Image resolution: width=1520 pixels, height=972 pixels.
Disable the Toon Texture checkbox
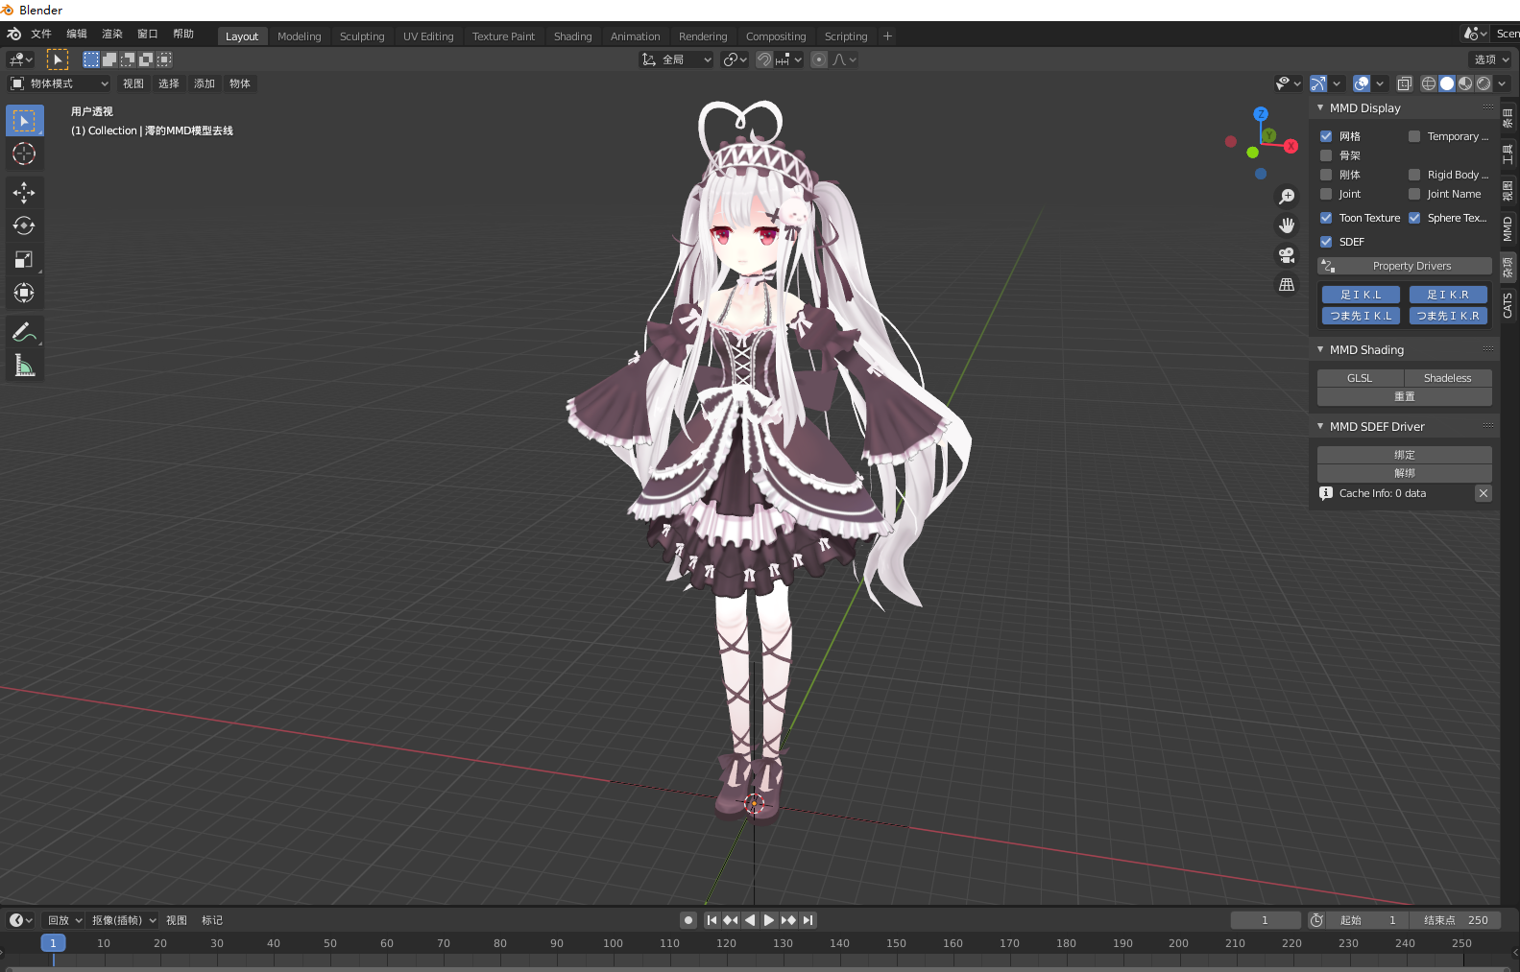click(x=1326, y=218)
